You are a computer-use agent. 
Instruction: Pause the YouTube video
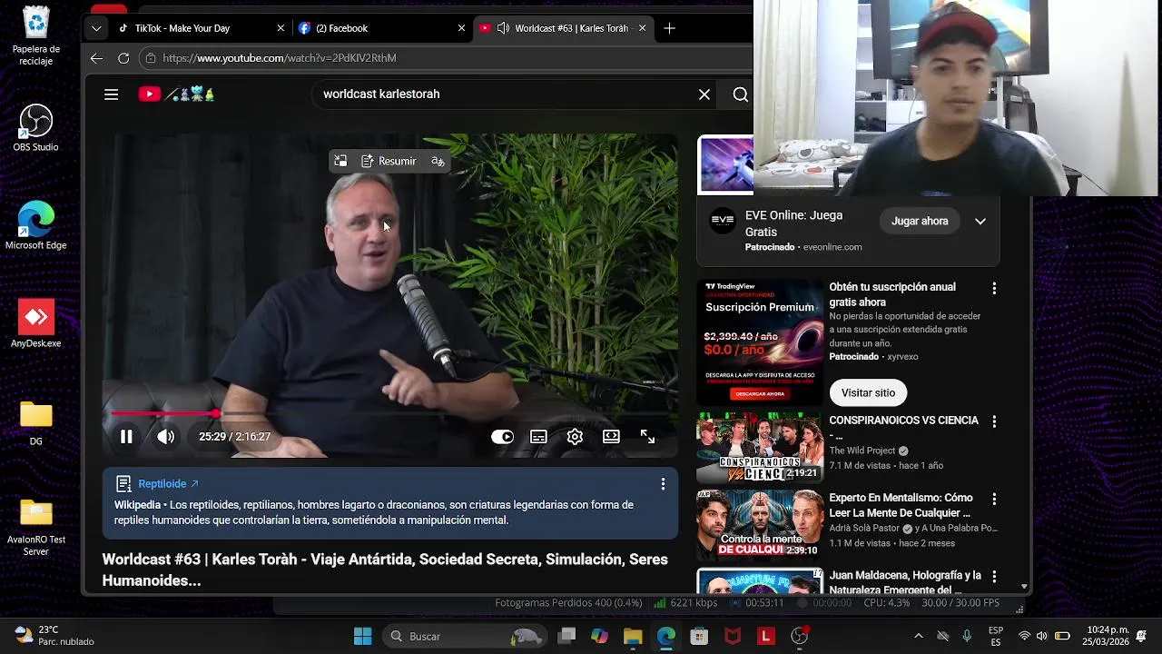pos(126,437)
